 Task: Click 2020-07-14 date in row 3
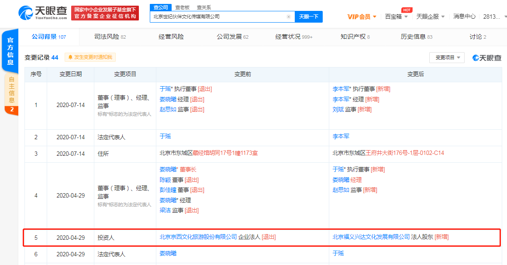tap(70, 154)
